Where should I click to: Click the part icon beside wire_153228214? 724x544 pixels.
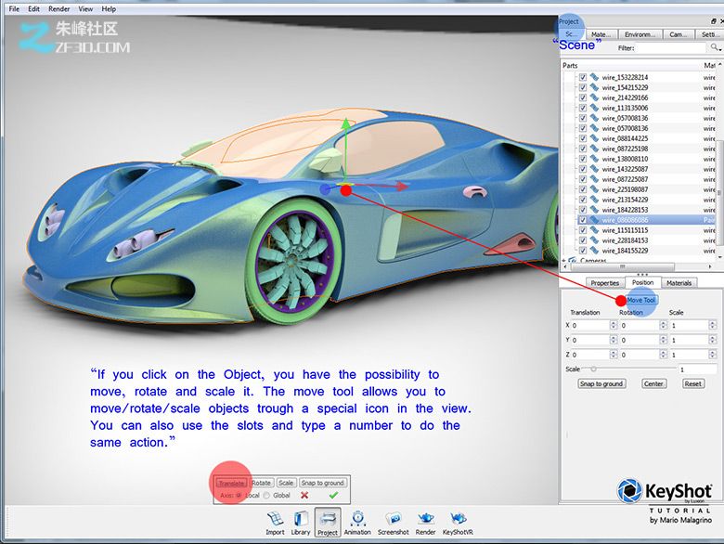pos(594,77)
